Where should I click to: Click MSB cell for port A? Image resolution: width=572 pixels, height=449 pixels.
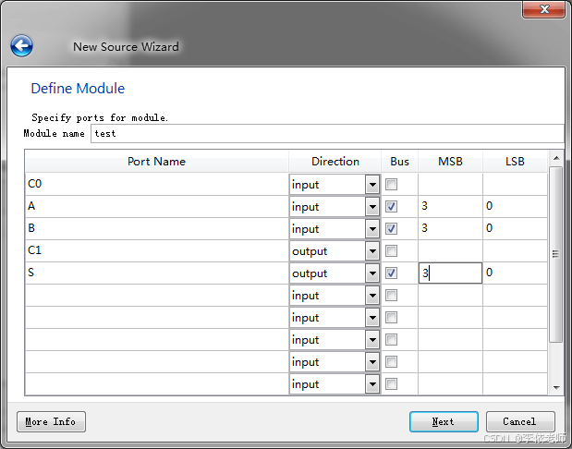point(450,206)
